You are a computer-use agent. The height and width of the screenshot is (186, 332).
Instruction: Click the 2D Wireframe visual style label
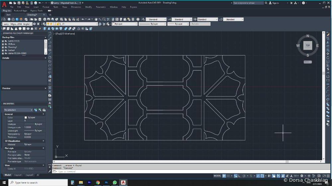click(68, 34)
